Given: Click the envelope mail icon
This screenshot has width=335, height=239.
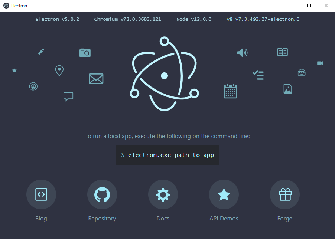Looking at the screenshot, I should (x=96, y=79).
